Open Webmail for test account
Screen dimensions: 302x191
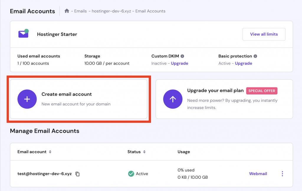[258, 174]
